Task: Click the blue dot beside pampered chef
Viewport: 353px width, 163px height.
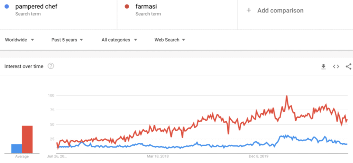Action: [x=7, y=7]
